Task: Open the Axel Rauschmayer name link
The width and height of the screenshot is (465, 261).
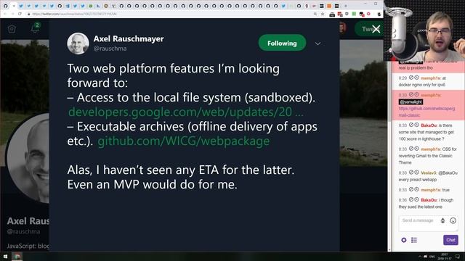Action: (x=129, y=38)
